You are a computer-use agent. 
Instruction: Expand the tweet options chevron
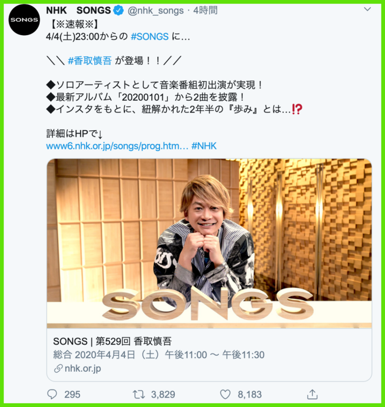tap(367, 10)
